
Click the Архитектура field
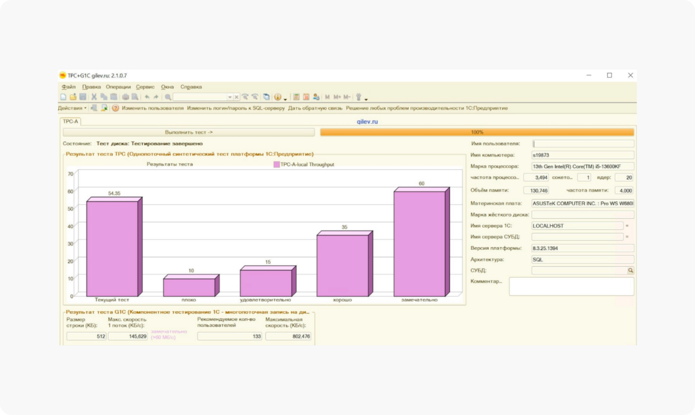pos(582,260)
